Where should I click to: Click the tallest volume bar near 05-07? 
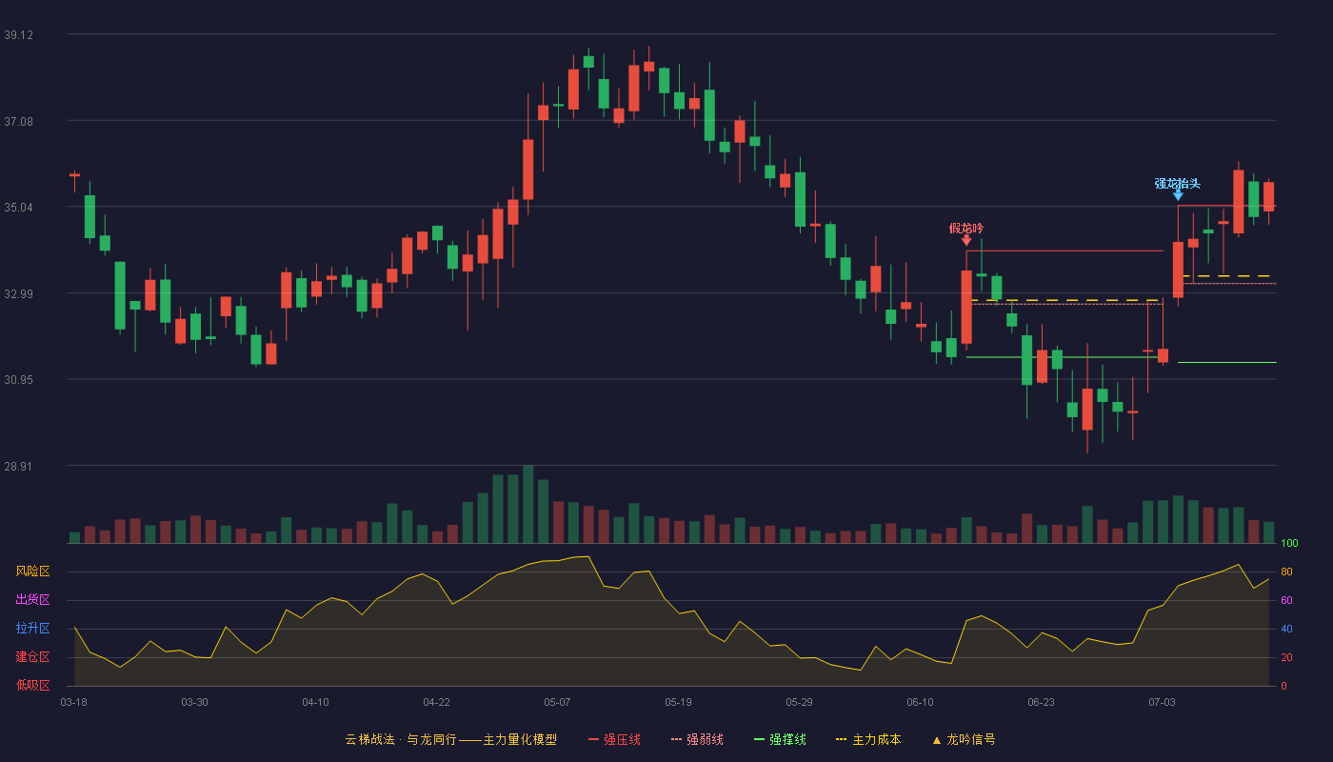(x=527, y=504)
